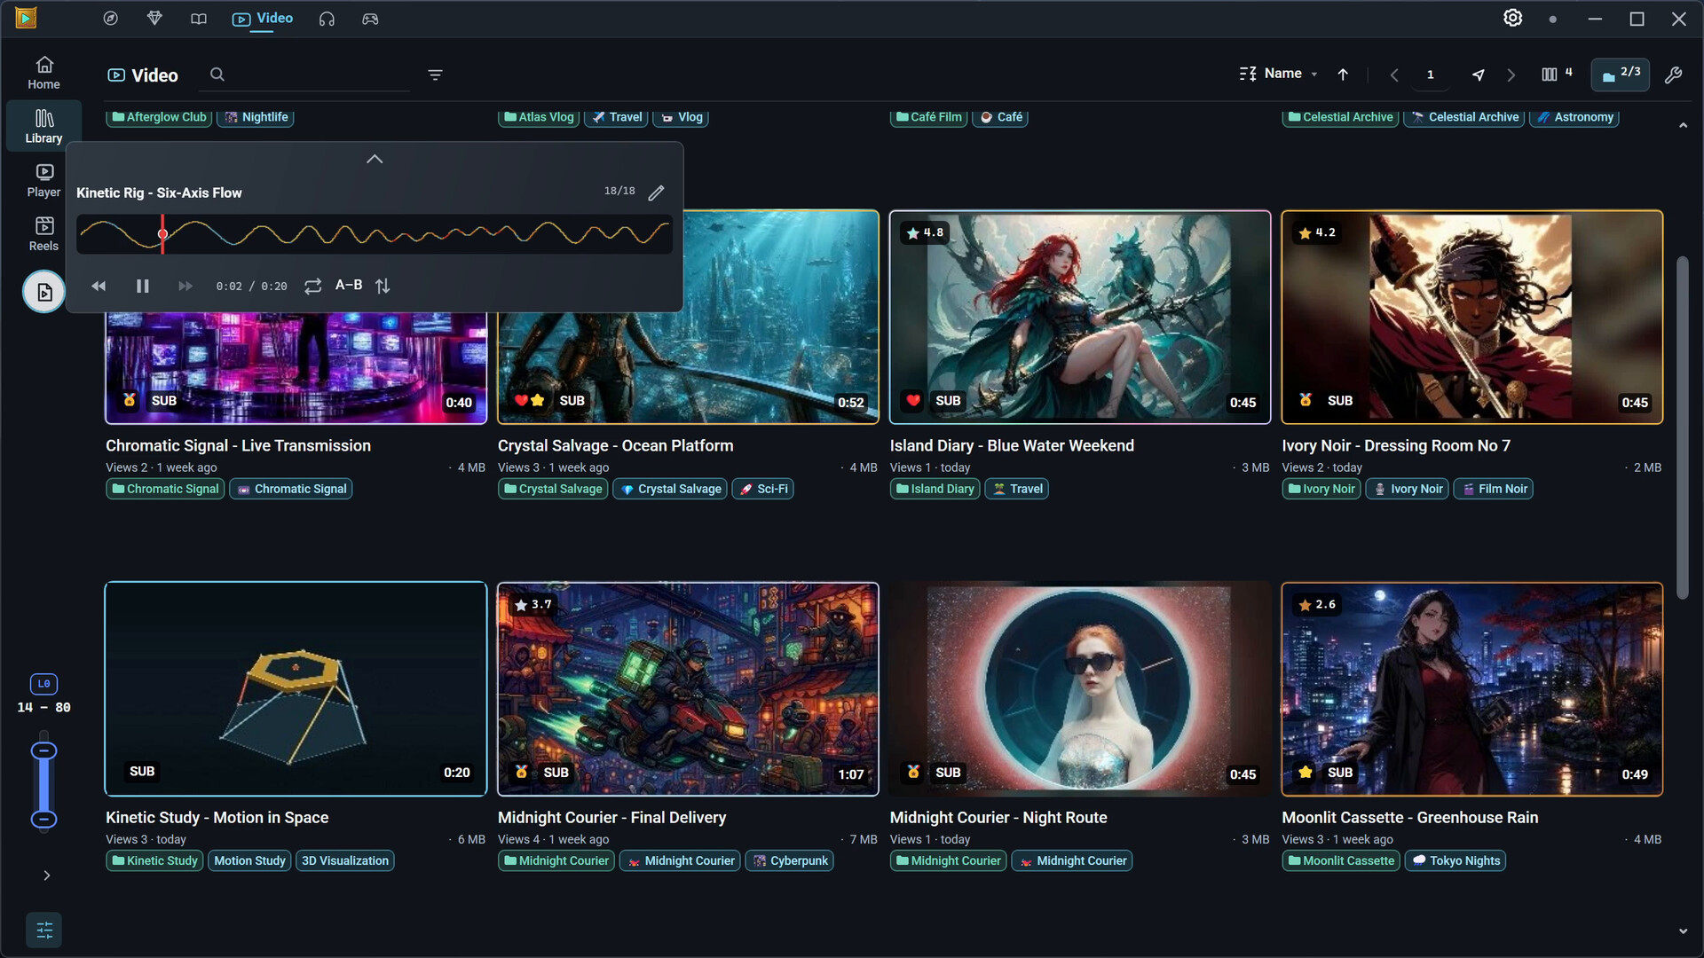
Task: Open the Name sort dropdown
Action: point(1279,74)
